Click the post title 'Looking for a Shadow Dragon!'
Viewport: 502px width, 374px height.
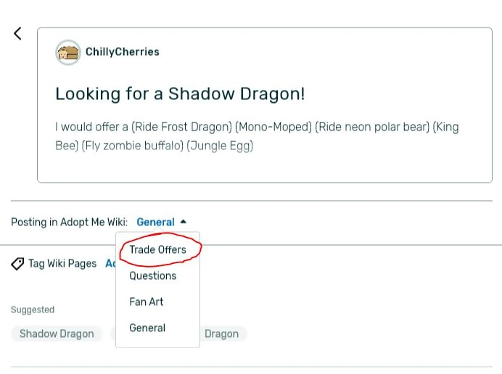pyautogui.click(x=180, y=93)
